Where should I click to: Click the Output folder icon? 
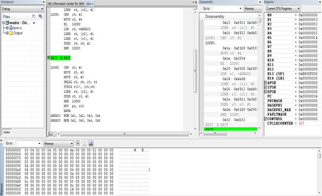[11, 33]
